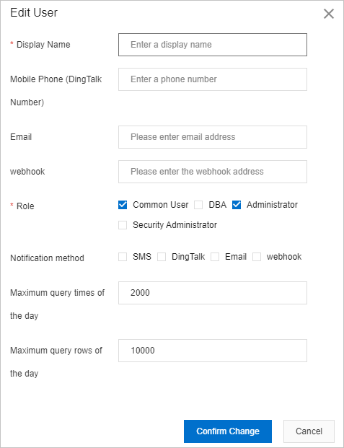Image resolution: width=344 pixels, height=448 pixels.
Task: Click the phone number input field
Action: [x=213, y=79]
